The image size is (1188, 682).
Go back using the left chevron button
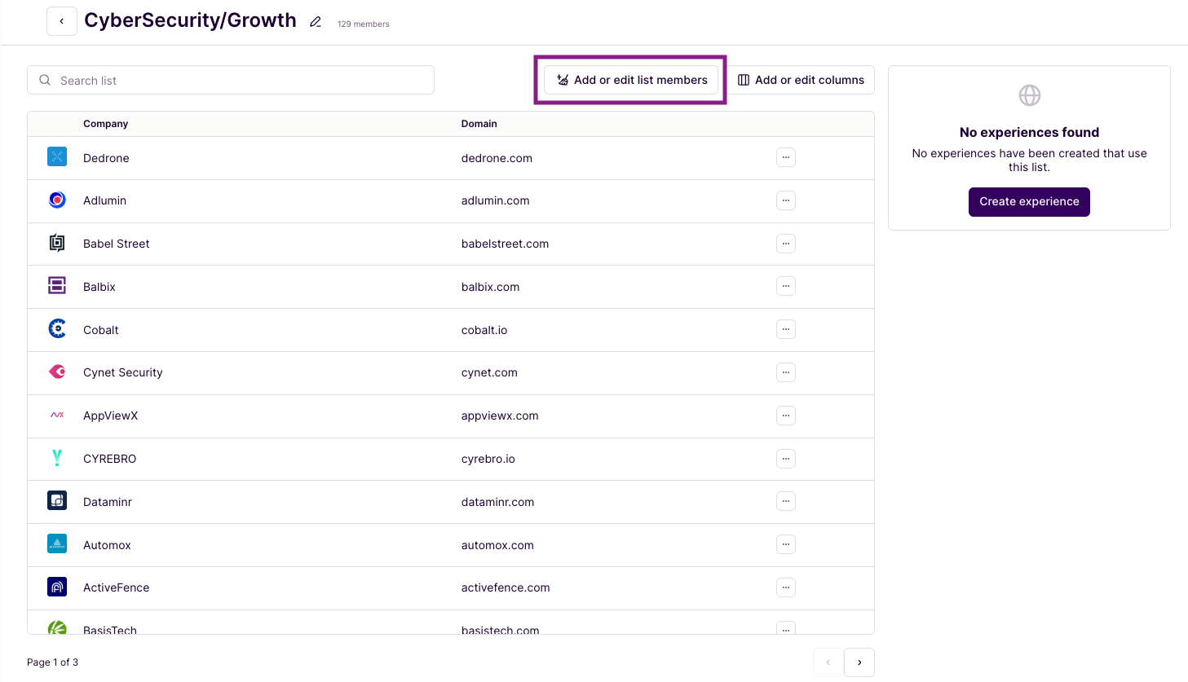pos(62,21)
